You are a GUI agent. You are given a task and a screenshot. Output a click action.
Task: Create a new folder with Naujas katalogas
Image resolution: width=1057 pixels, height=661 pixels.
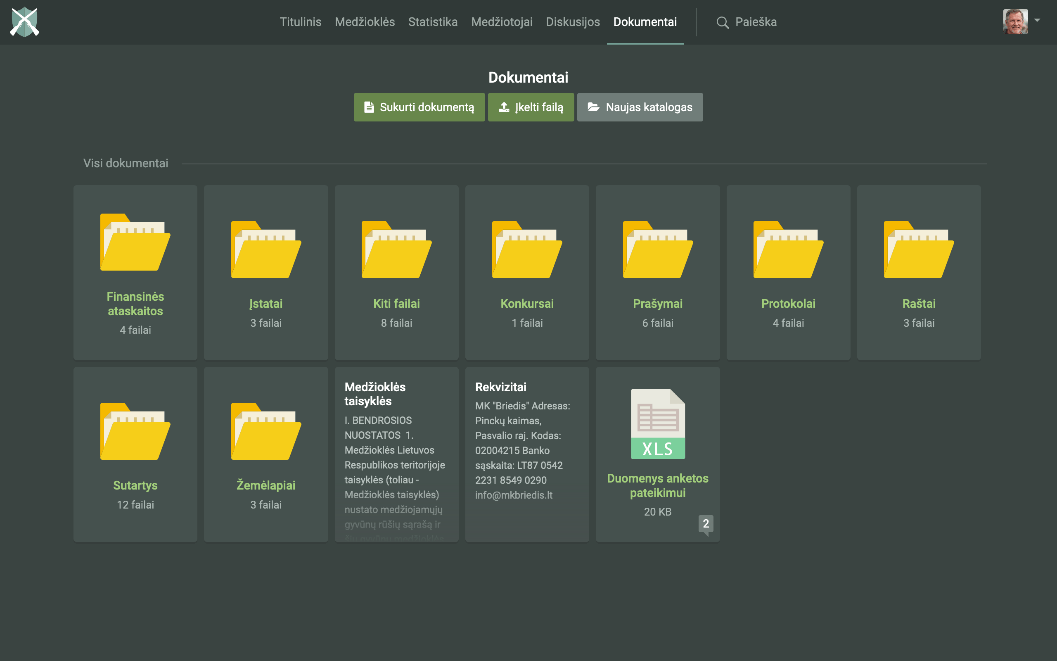click(x=640, y=107)
